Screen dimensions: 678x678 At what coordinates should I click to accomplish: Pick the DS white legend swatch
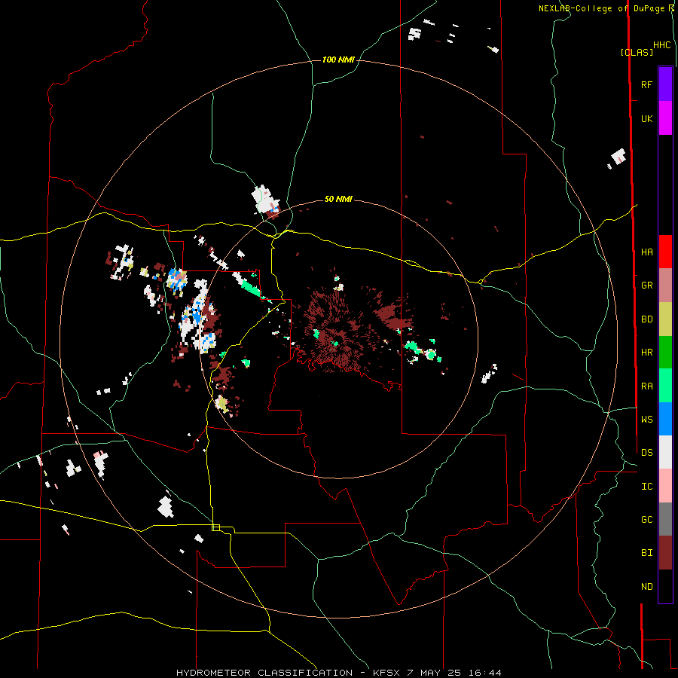665,452
